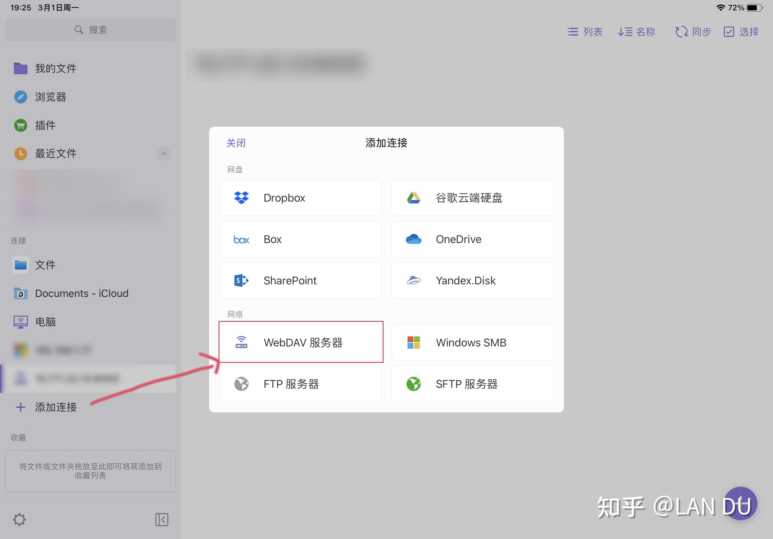
Task: Open settings via the gear icon
Action: (19, 520)
